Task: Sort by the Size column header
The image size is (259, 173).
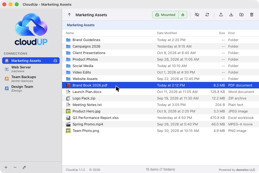Action: pos(222,33)
